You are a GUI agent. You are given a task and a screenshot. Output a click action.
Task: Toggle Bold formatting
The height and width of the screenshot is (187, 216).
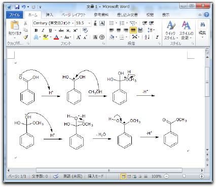tap(36, 30)
